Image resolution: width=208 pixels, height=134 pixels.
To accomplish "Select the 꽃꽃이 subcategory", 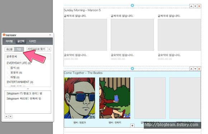I will [x=16, y=73].
